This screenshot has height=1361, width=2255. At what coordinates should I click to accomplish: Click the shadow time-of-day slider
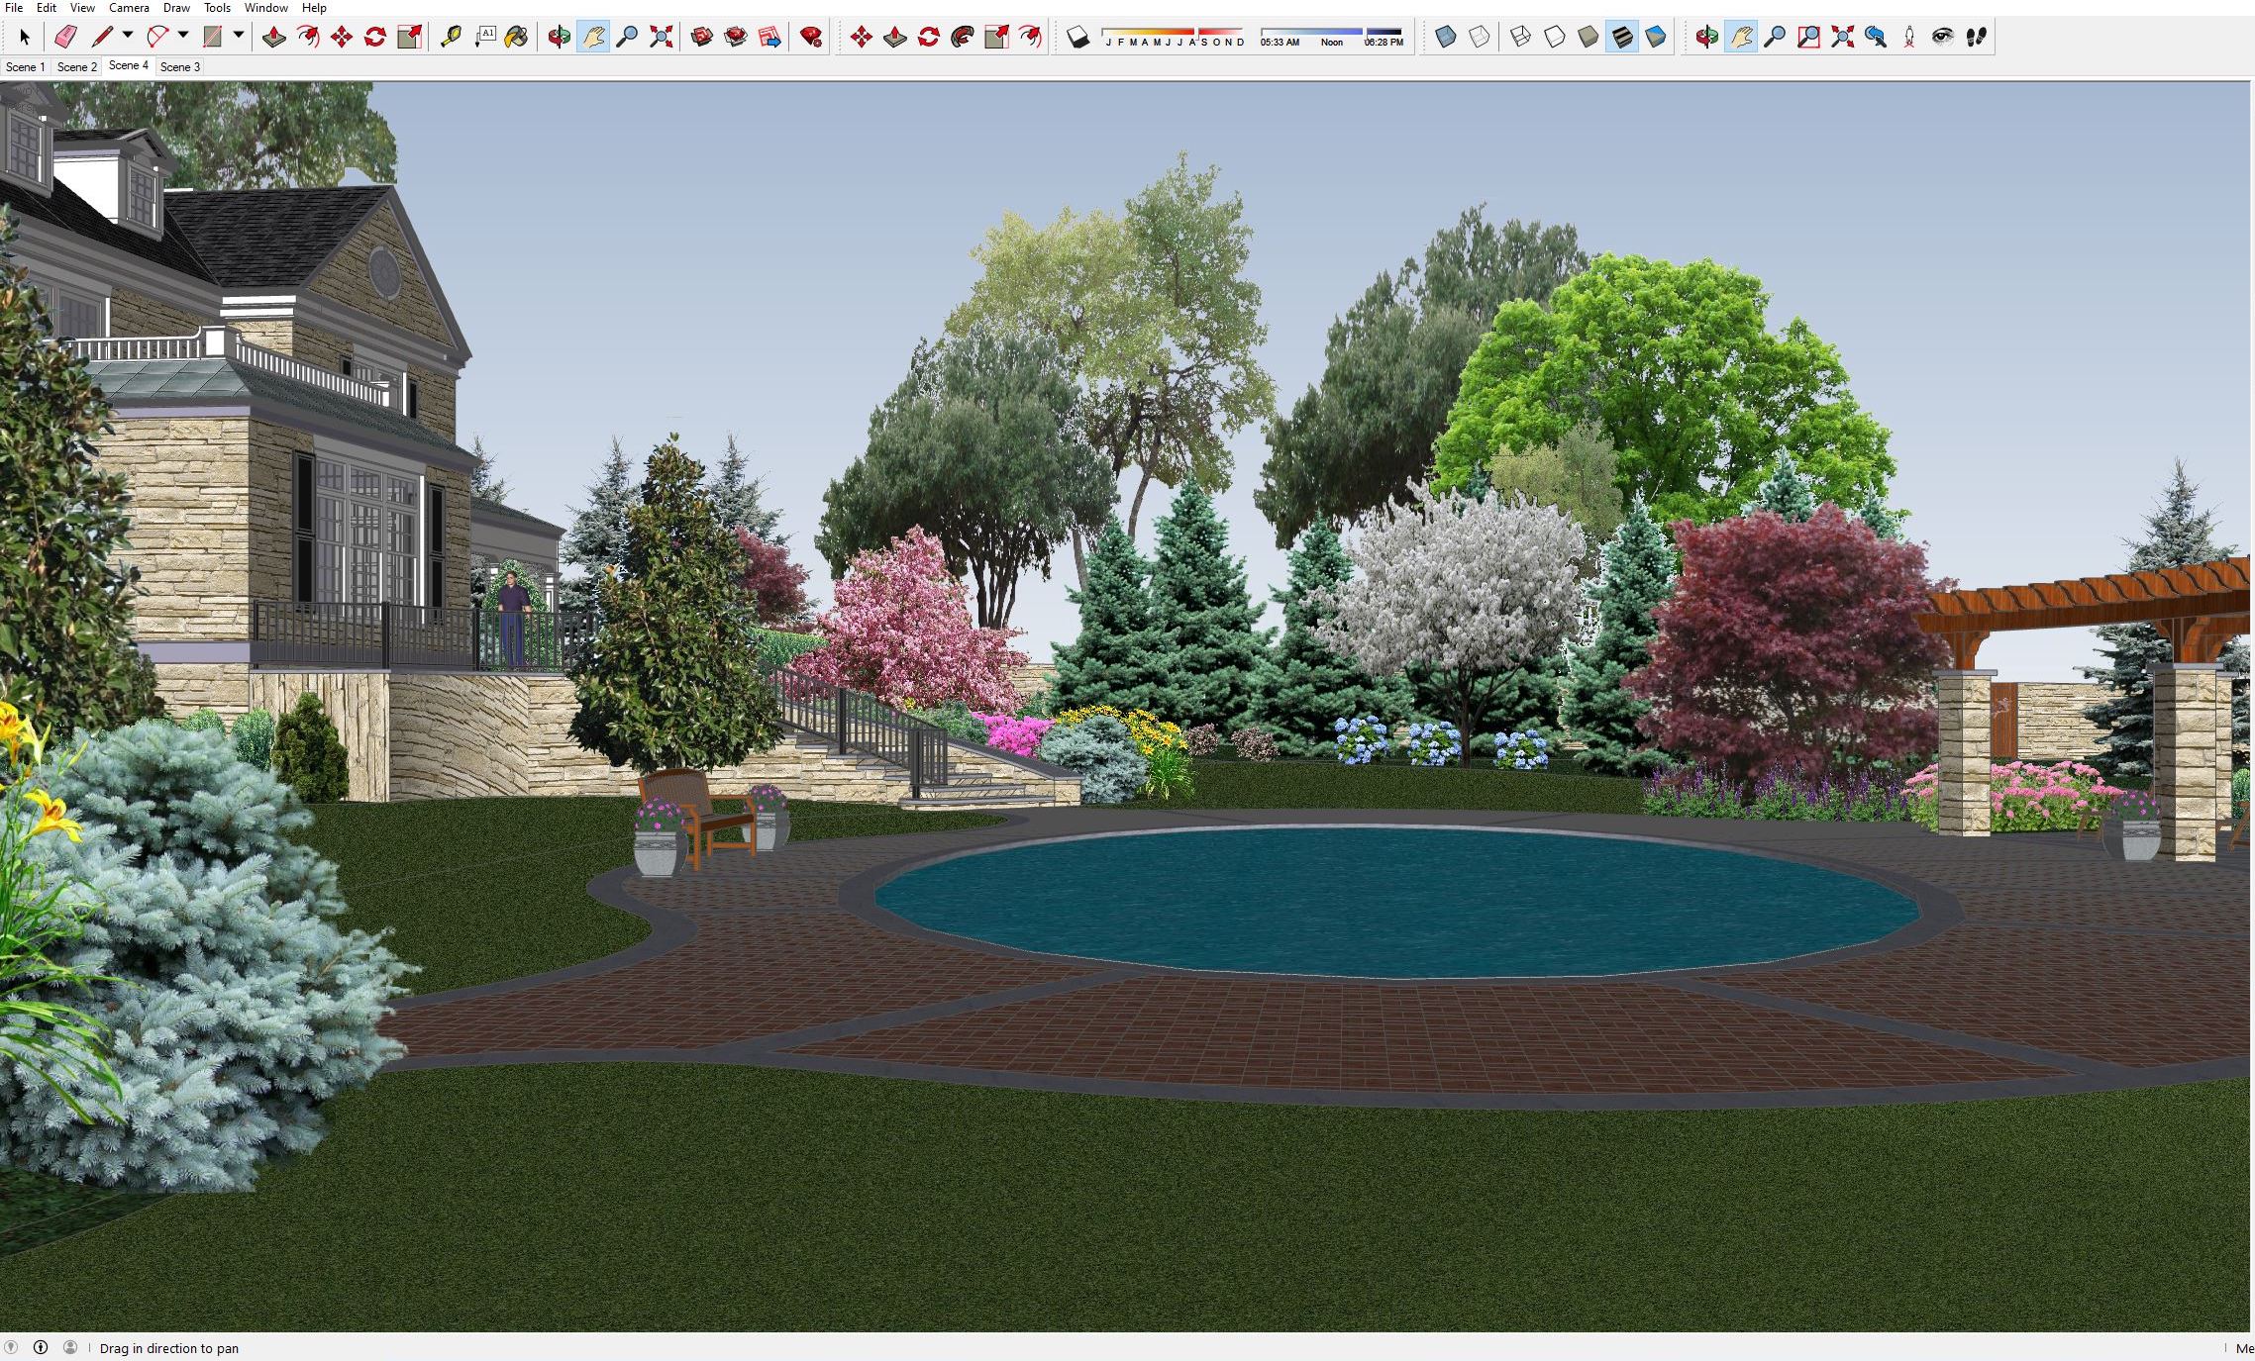click(1331, 33)
